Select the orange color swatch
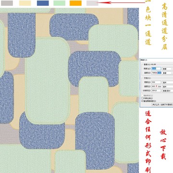Viewport: 173px width, 173px height. 75,3
